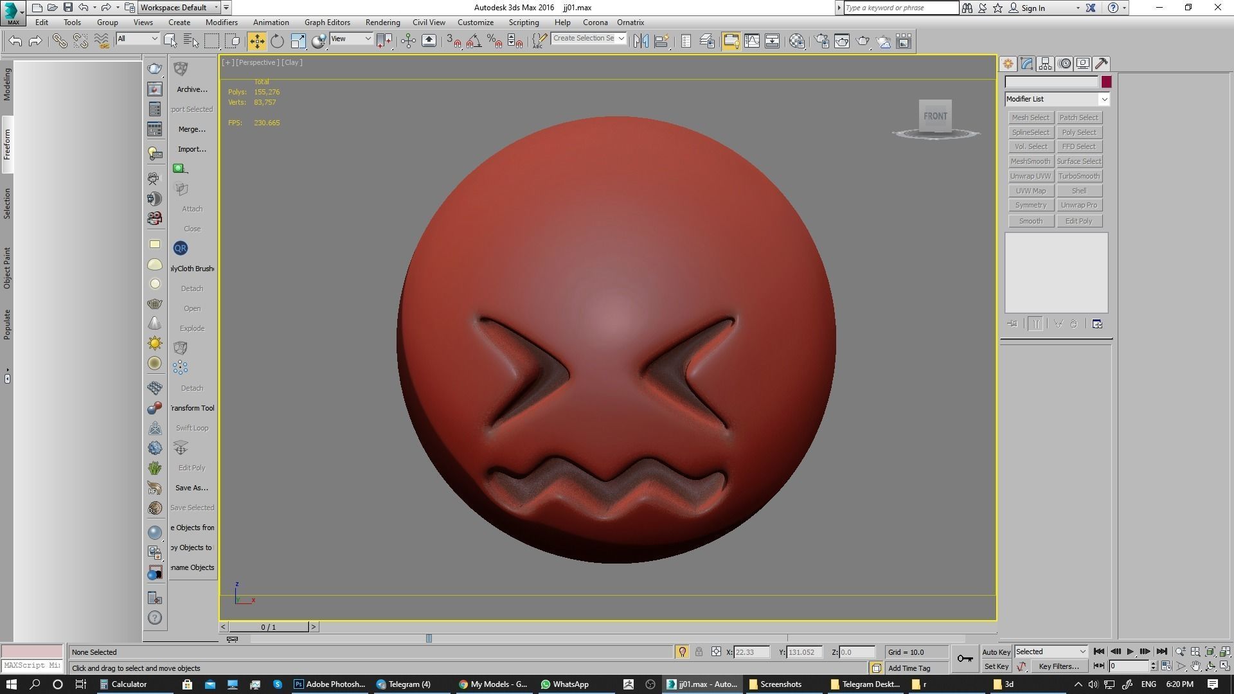Expand the Create Selection Set dropdown

tap(621, 39)
